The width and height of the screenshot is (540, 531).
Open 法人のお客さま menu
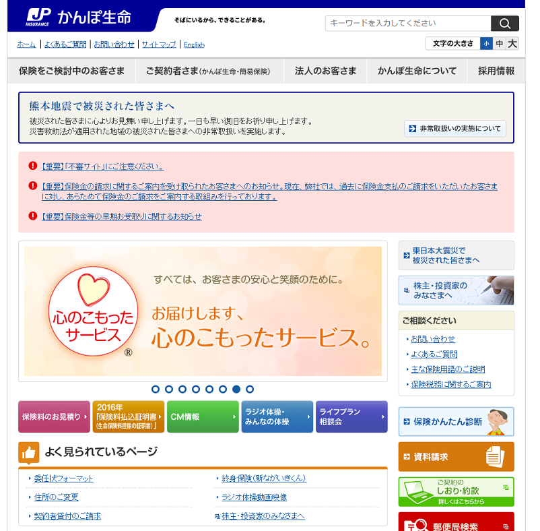point(325,71)
